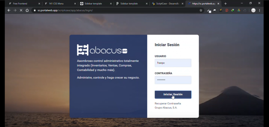Stop page loading with X button
Image resolution: width=269 pixels, height=127 pixels.
[21, 10]
